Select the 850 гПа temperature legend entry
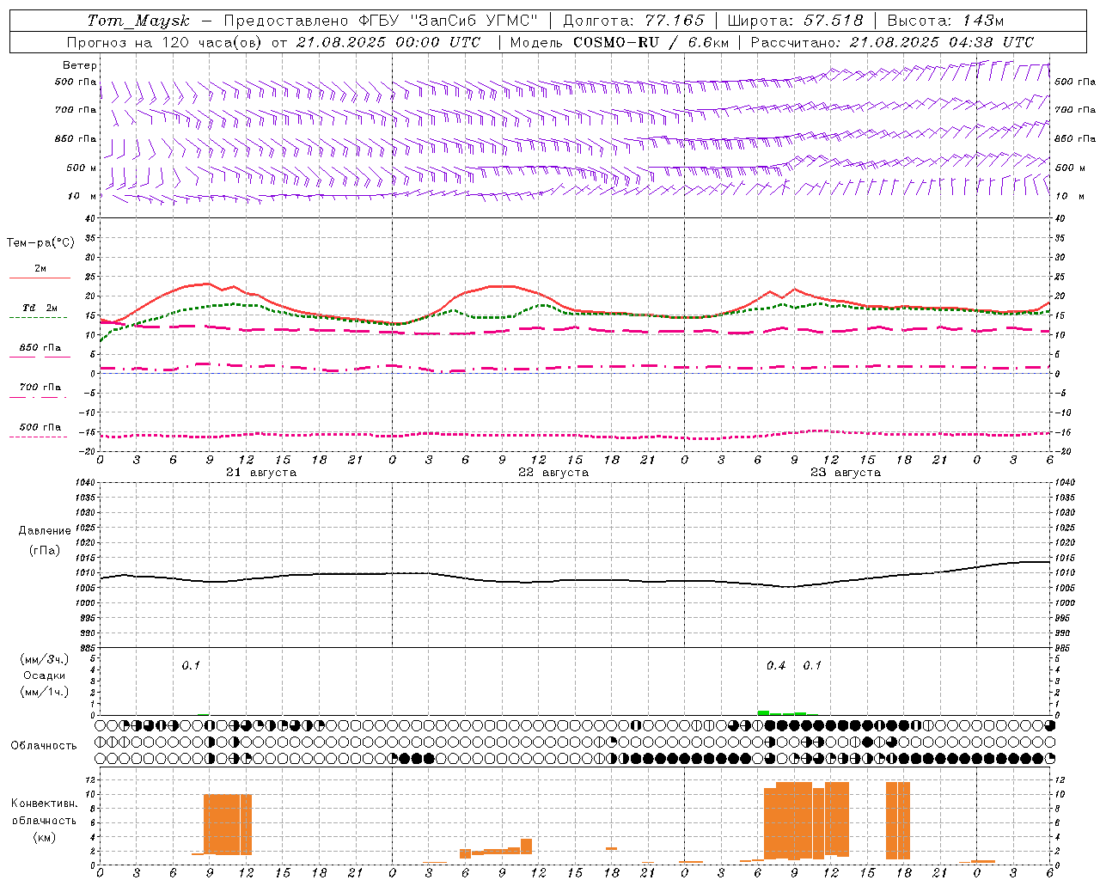1100x880 pixels. tap(40, 349)
